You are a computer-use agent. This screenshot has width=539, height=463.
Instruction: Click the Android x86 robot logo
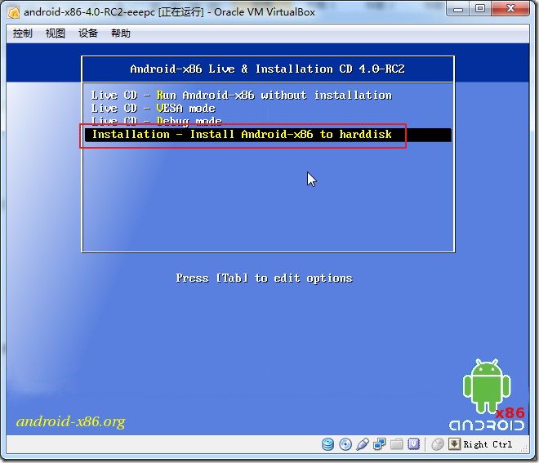click(x=487, y=394)
